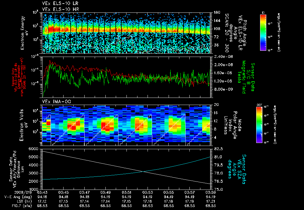Click the polar angle index tick "20"
Image resolution: width=304 pixels, height=210 pixels.
(216, 105)
